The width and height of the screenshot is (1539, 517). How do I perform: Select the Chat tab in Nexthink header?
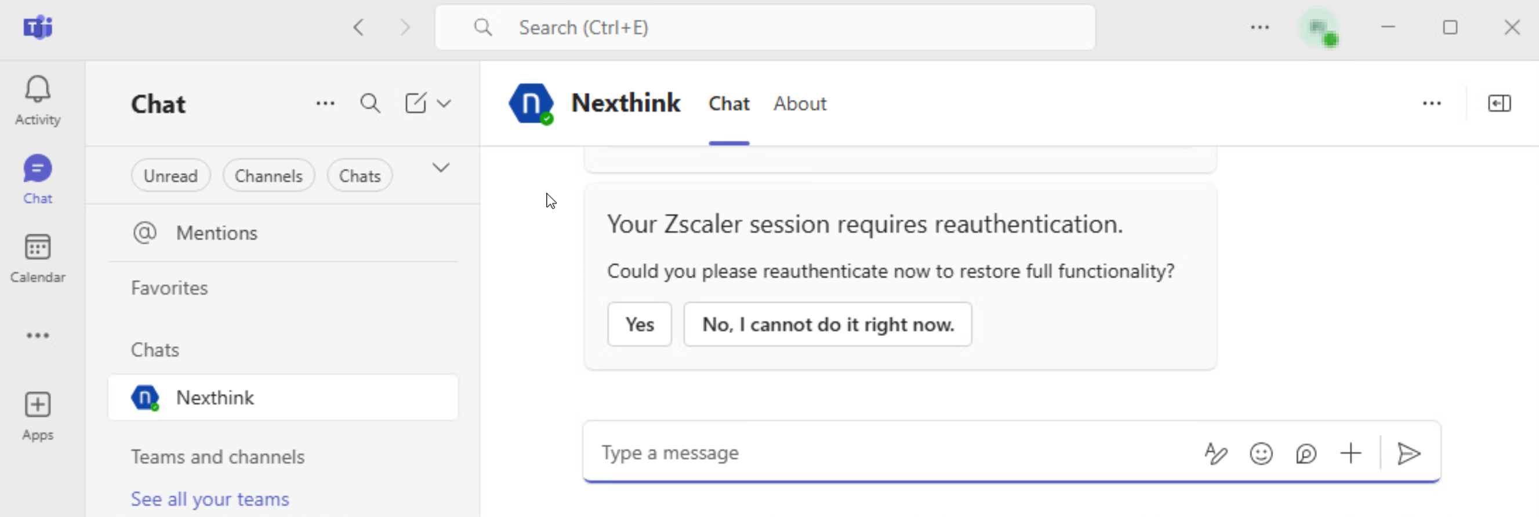pos(729,104)
